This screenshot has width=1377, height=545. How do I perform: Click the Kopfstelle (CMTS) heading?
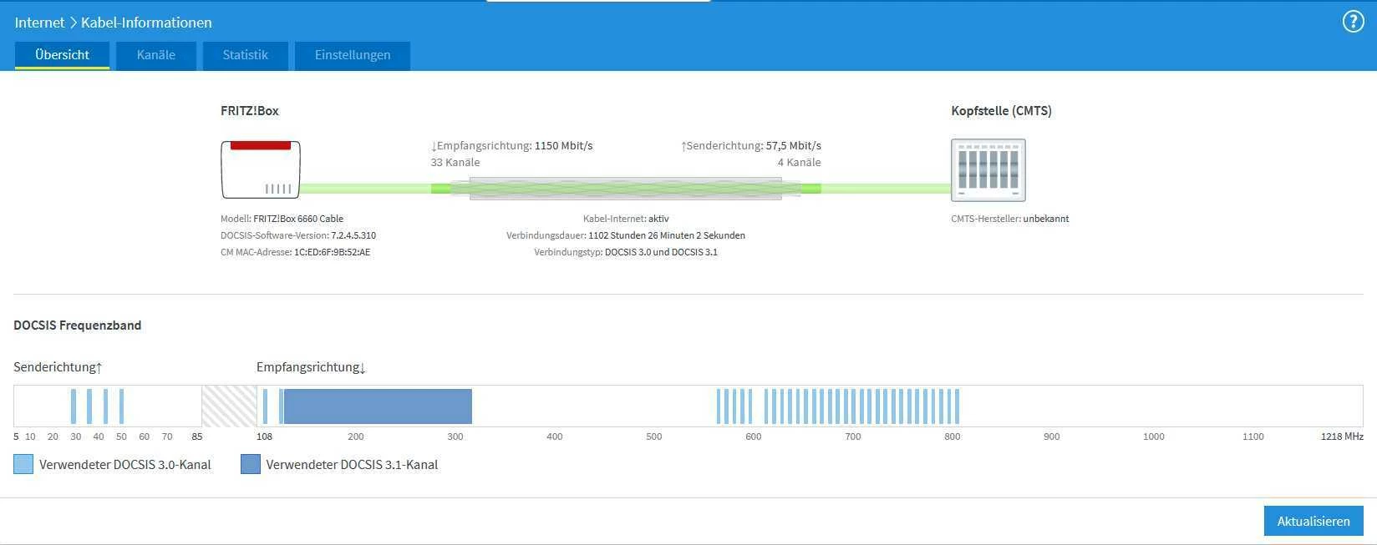(1001, 110)
